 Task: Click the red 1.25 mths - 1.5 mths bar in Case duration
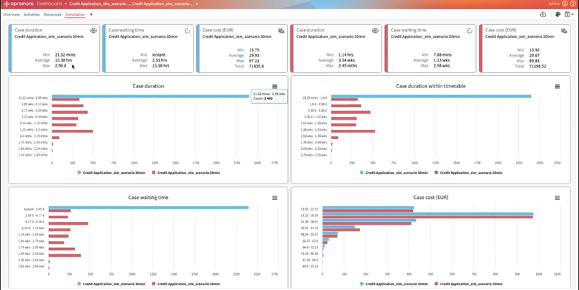[72, 131]
